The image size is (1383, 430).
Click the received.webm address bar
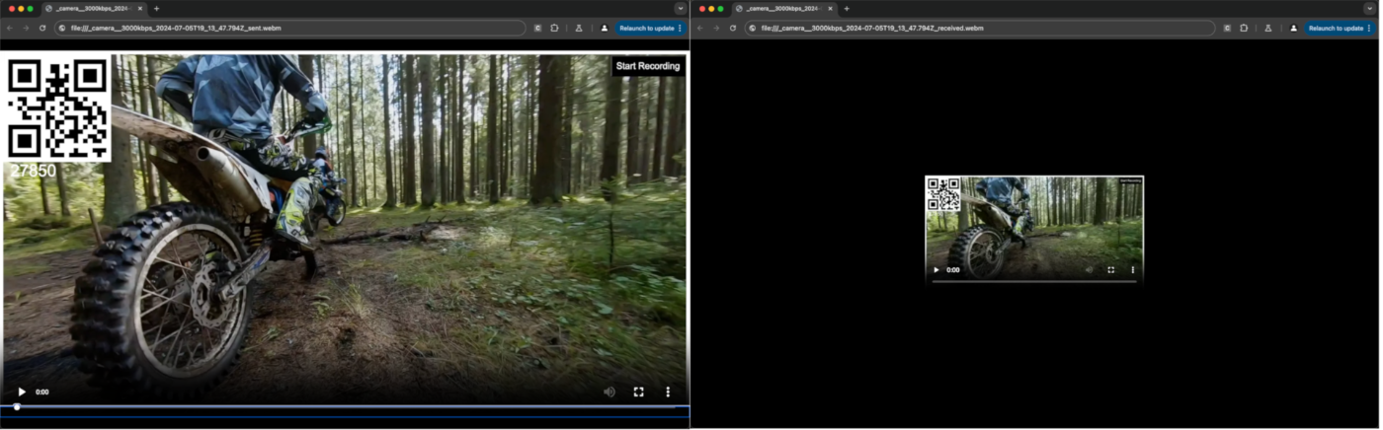(982, 28)
